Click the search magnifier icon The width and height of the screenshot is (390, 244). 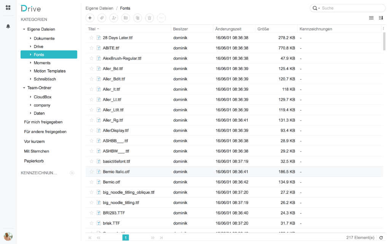pos(315,8)
